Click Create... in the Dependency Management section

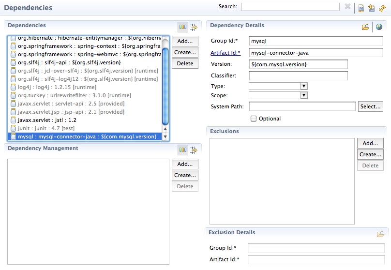click(x=185, y=175)
